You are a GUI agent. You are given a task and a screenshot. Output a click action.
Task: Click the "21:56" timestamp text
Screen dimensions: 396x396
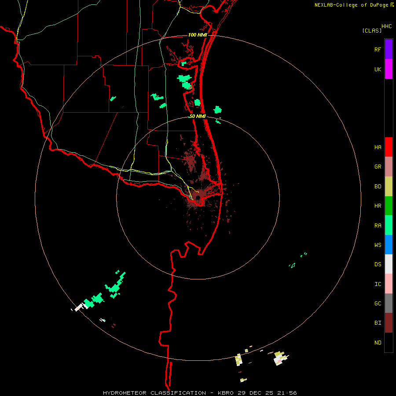click(x=286, y=393)
